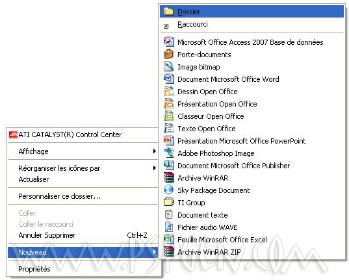
Task: Select Classeur Open Office entry
Action: coord(252,116)
